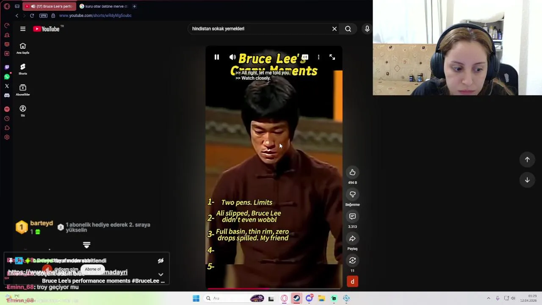Click the barteyd top gifter entry
542x305 pixels.
[34, 227]
